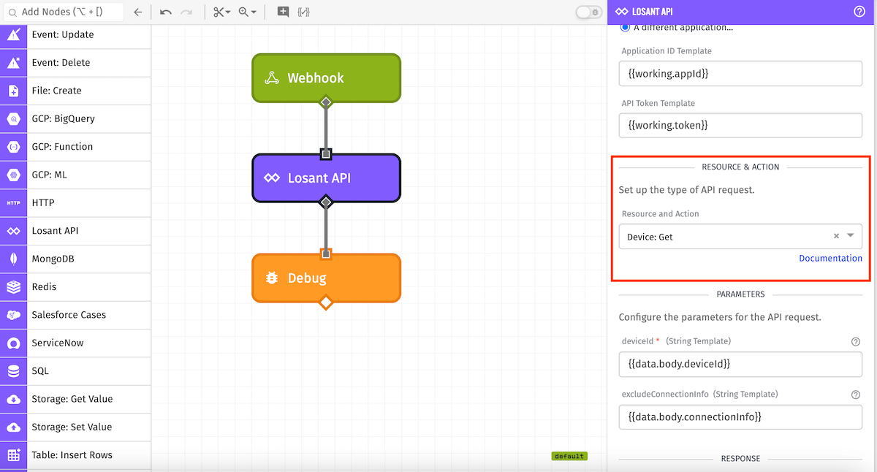Clear Device: Get selection with x
The width and height of the screenshot is (877, 472).
tap(836, 237)
